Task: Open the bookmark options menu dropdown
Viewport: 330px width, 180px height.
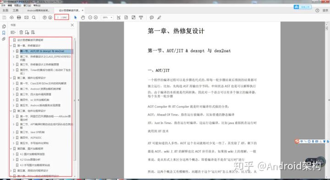Action: tap(13, 33)
